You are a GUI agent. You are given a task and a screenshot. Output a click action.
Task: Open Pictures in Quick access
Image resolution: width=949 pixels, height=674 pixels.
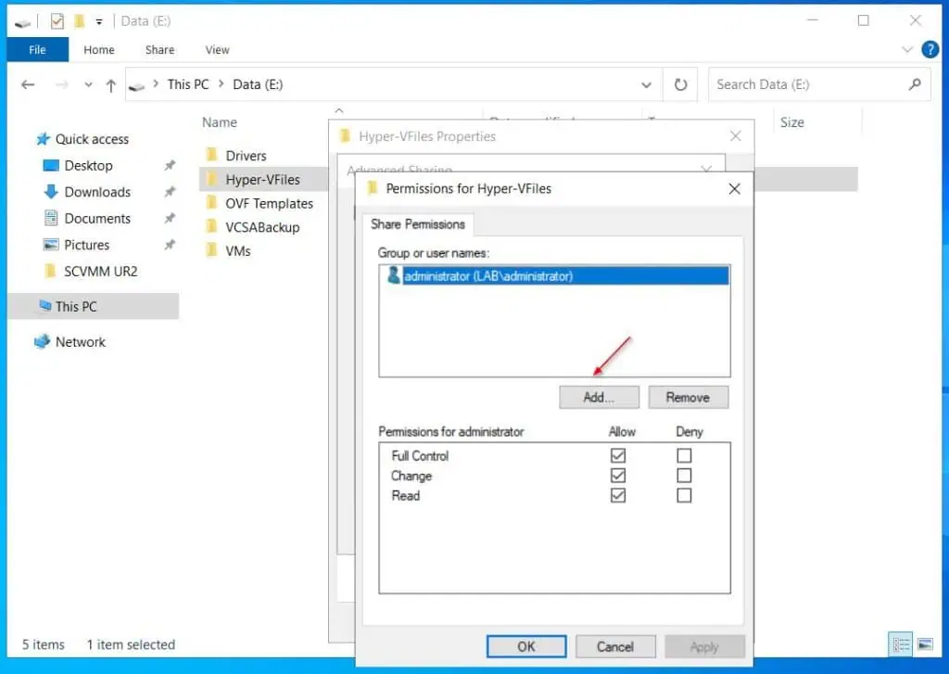[x=86, y=245]
